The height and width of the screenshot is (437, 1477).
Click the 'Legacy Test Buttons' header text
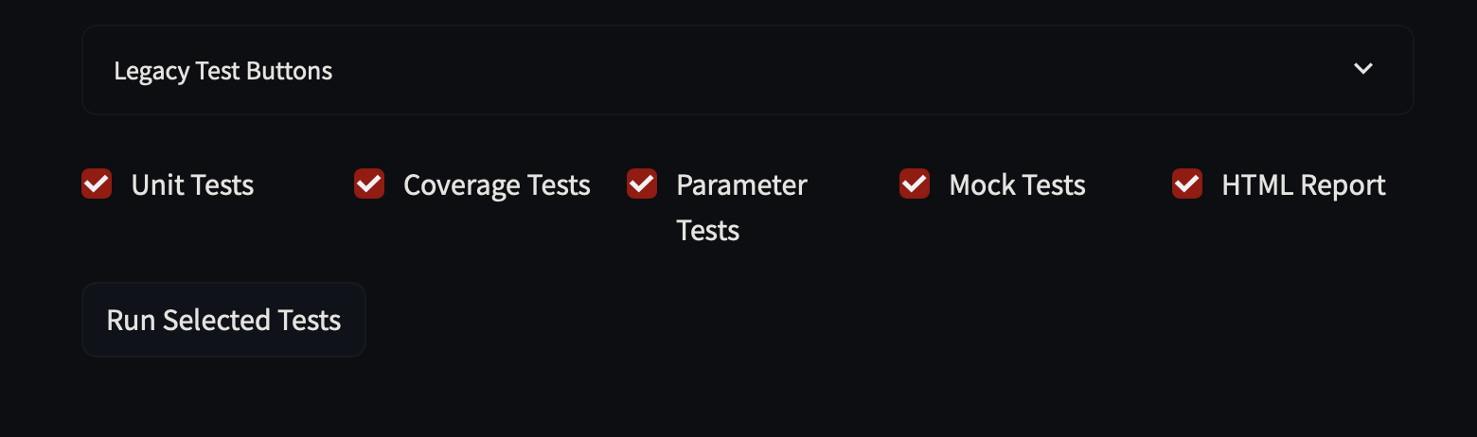[x=222, y=71]
